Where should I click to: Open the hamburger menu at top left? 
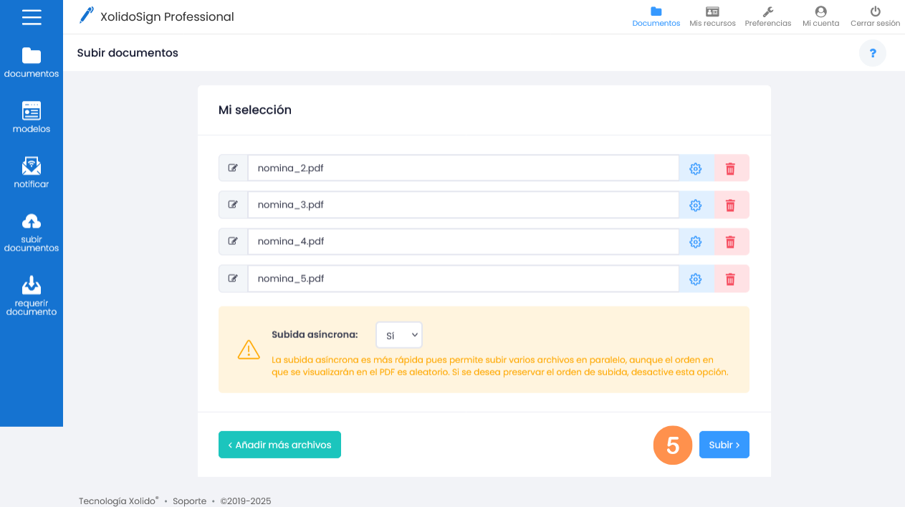click(31, 16)
